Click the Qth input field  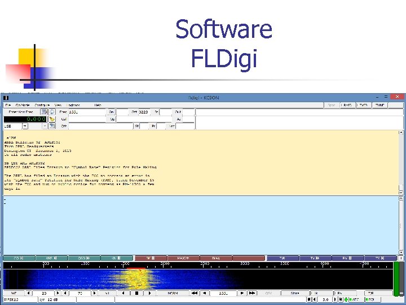(x=101, y=126)
